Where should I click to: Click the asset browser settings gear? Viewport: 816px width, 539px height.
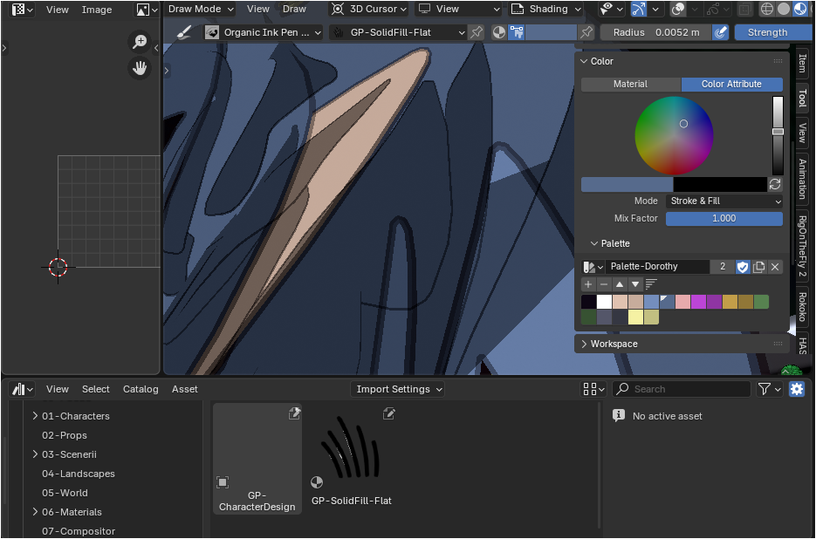click(x=797, y=389)
